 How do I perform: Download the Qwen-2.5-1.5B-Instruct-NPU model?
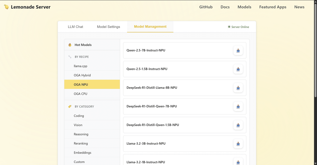(x=238, y=69)
